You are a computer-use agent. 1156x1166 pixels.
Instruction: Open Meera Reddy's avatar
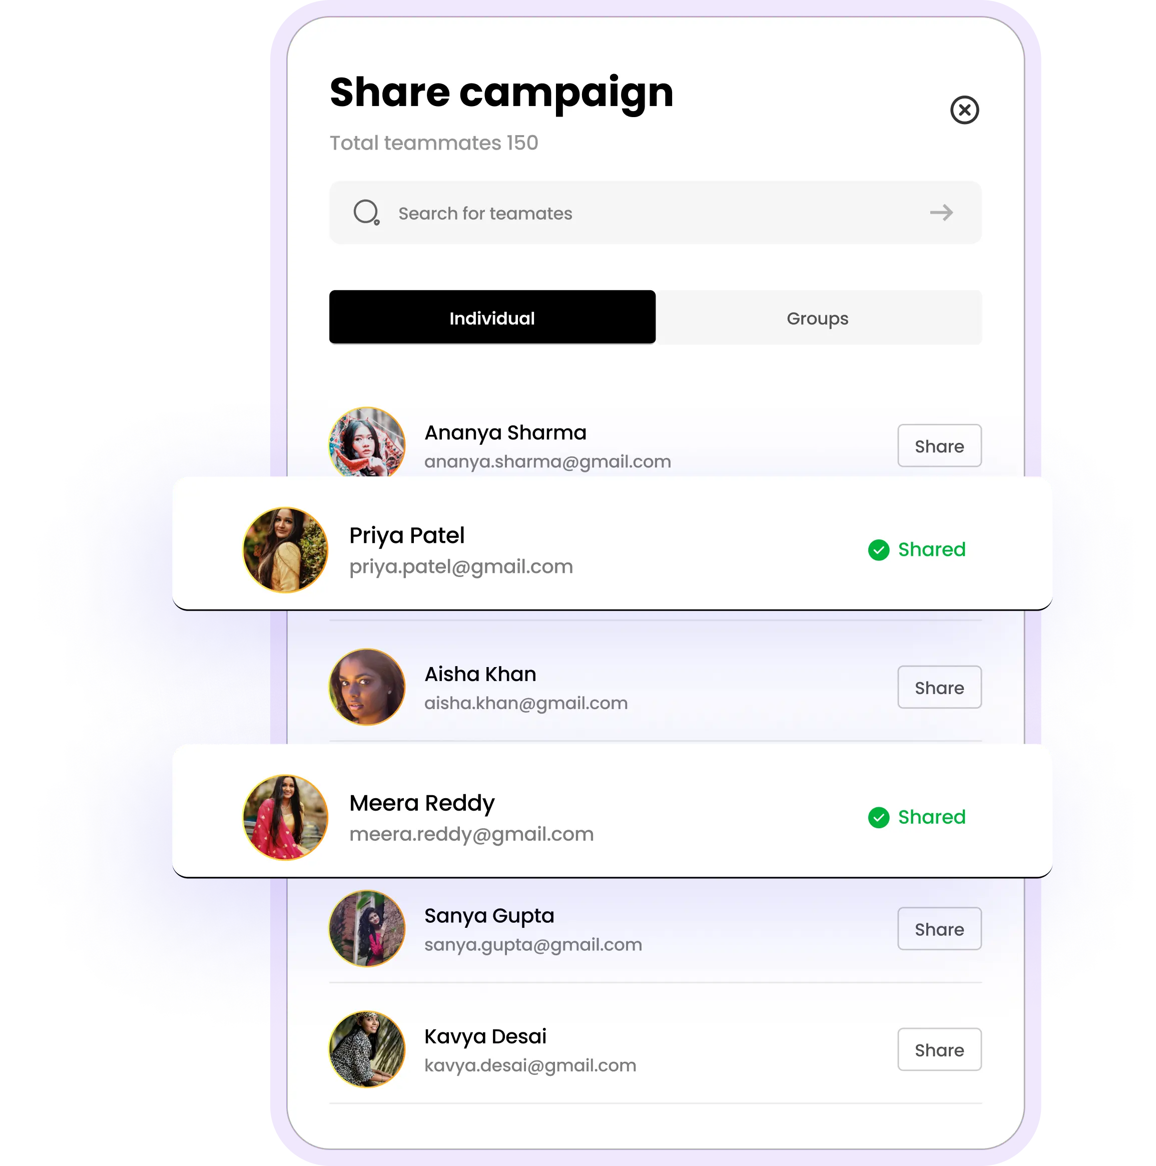click(285, 817)
